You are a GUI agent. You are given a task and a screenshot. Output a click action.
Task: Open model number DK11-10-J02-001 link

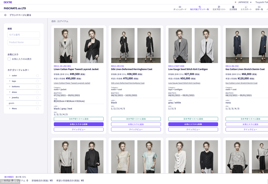pos(62,66)
